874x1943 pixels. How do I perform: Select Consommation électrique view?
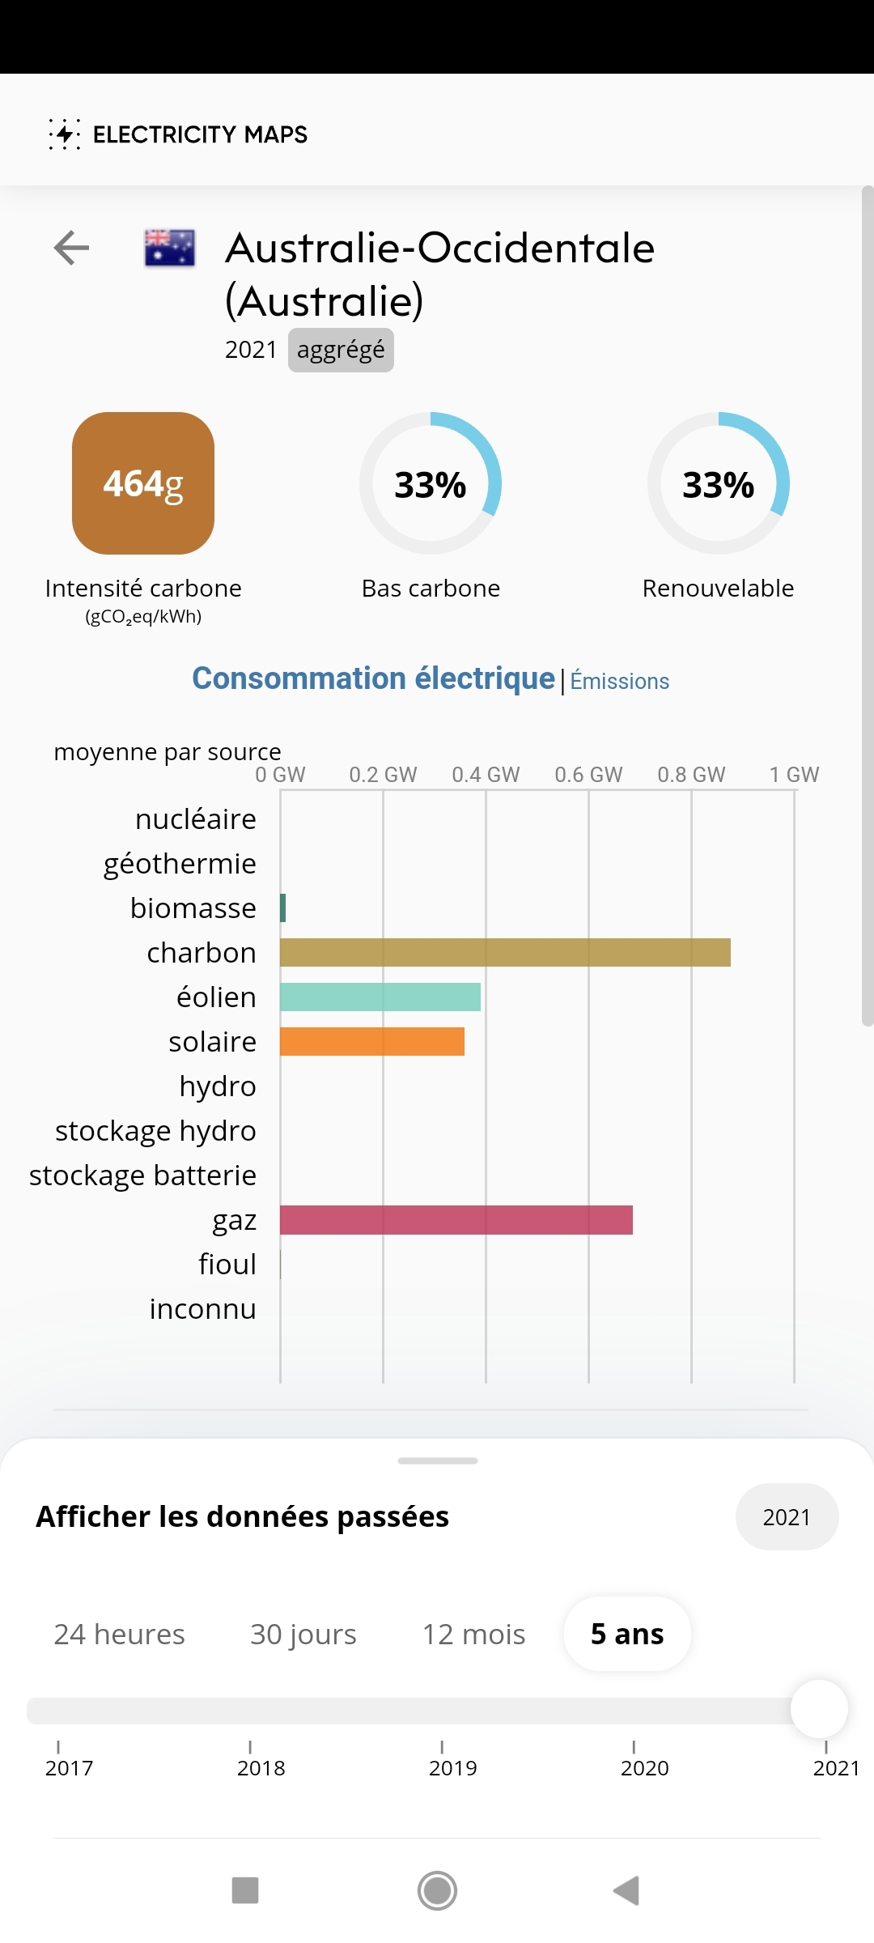pyautogui.click(x=373, y=678)
